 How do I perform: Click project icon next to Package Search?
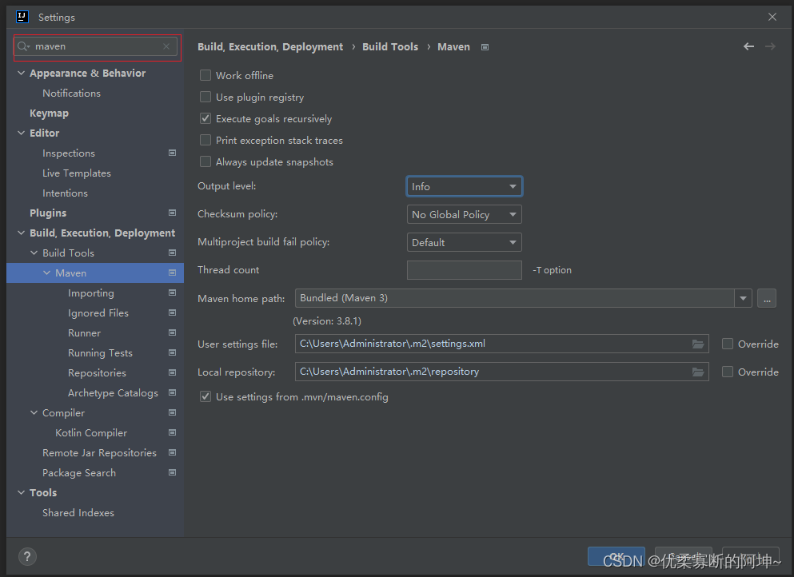(x=172, y=473)
